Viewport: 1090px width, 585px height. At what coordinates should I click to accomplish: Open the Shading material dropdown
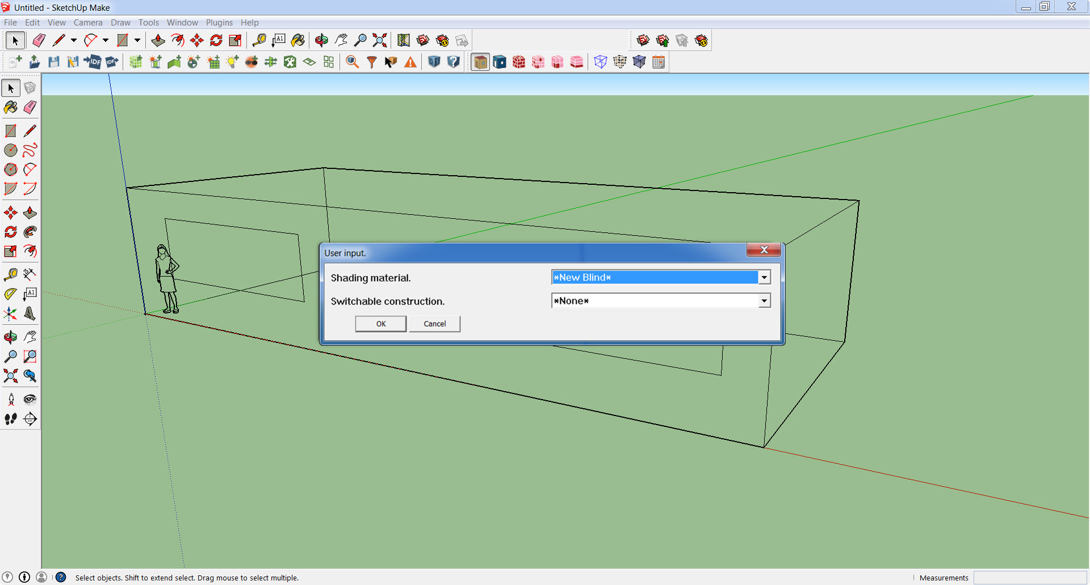765,277
